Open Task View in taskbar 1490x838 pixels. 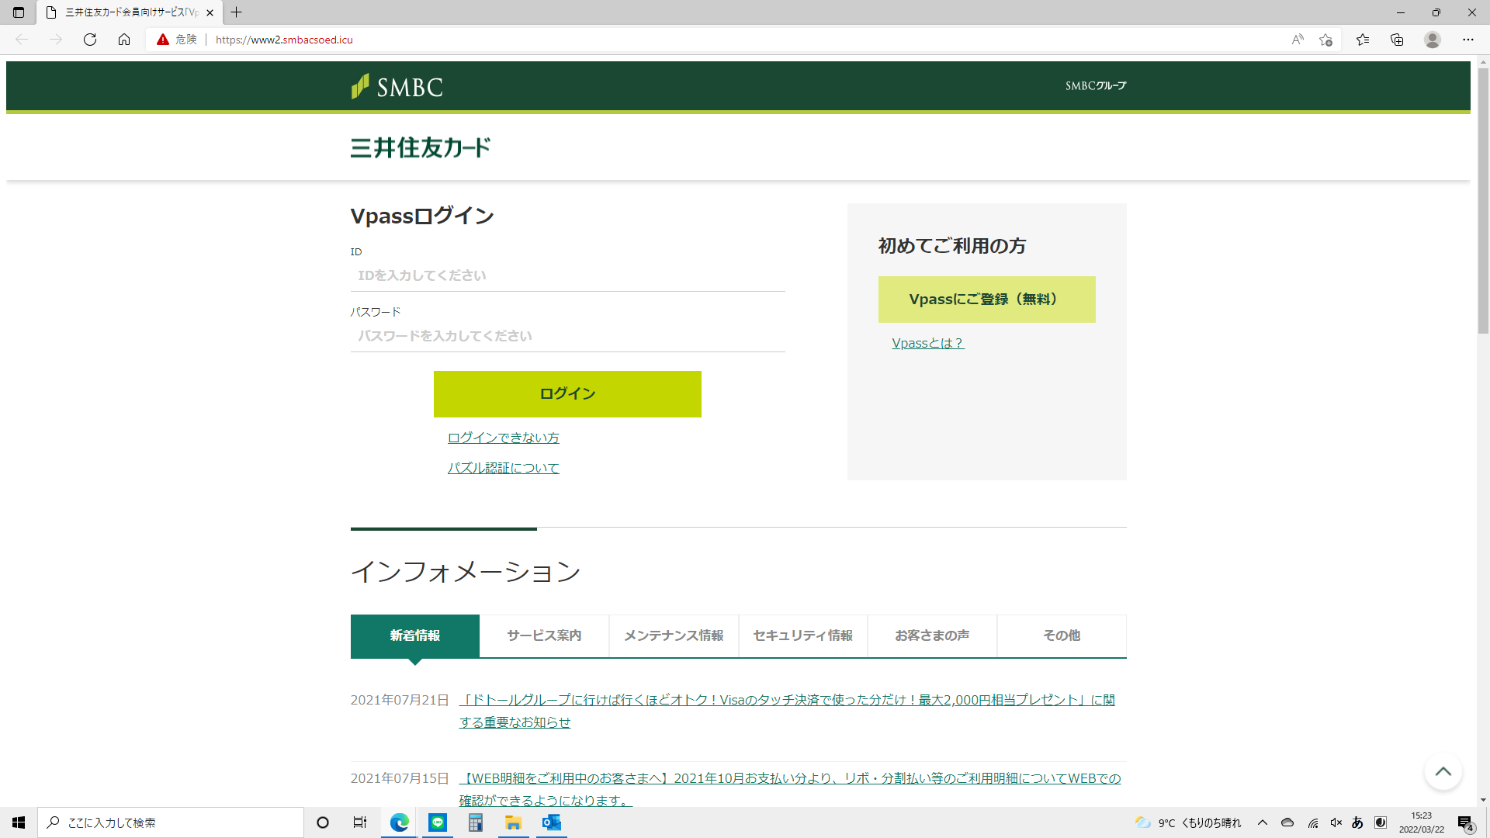360,822
